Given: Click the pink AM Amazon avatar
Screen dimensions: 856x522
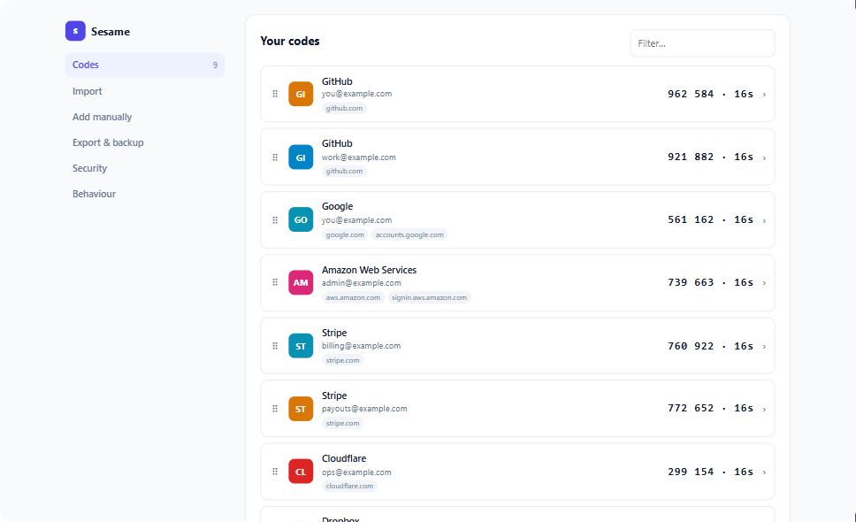Looking at the screenshot, I should (301, 282).
